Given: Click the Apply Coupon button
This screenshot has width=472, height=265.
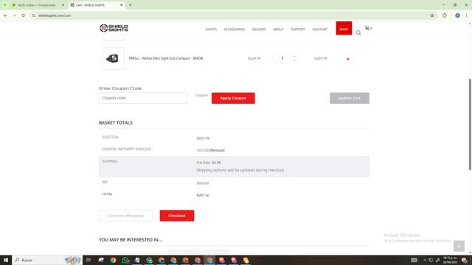Looking at the screenshot, I should [233, 98].
